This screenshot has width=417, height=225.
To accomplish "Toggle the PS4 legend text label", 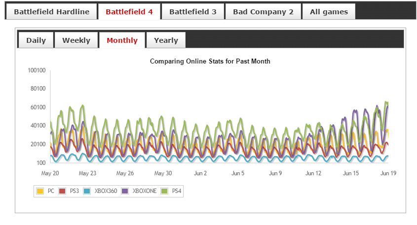I will tap(176, 191).
